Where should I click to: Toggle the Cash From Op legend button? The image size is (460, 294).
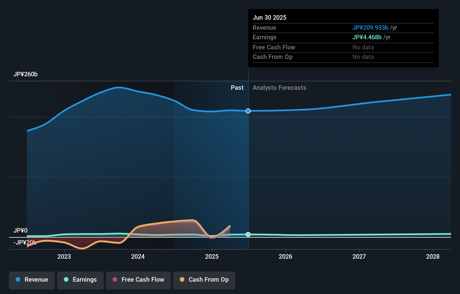204,280
